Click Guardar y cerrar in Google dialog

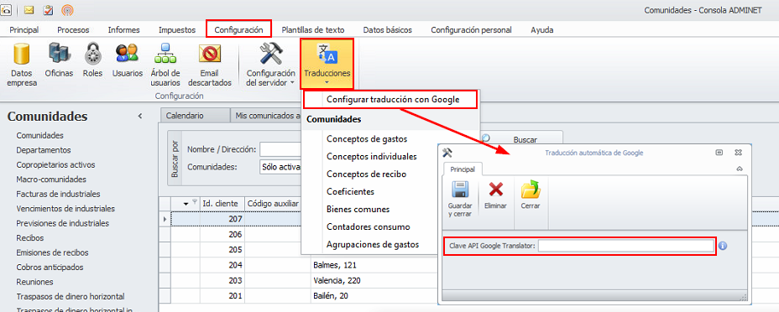[460, 200]
